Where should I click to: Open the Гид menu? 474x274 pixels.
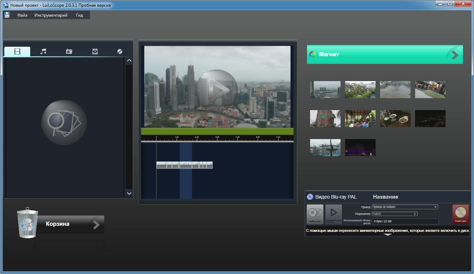coord(79,15)
